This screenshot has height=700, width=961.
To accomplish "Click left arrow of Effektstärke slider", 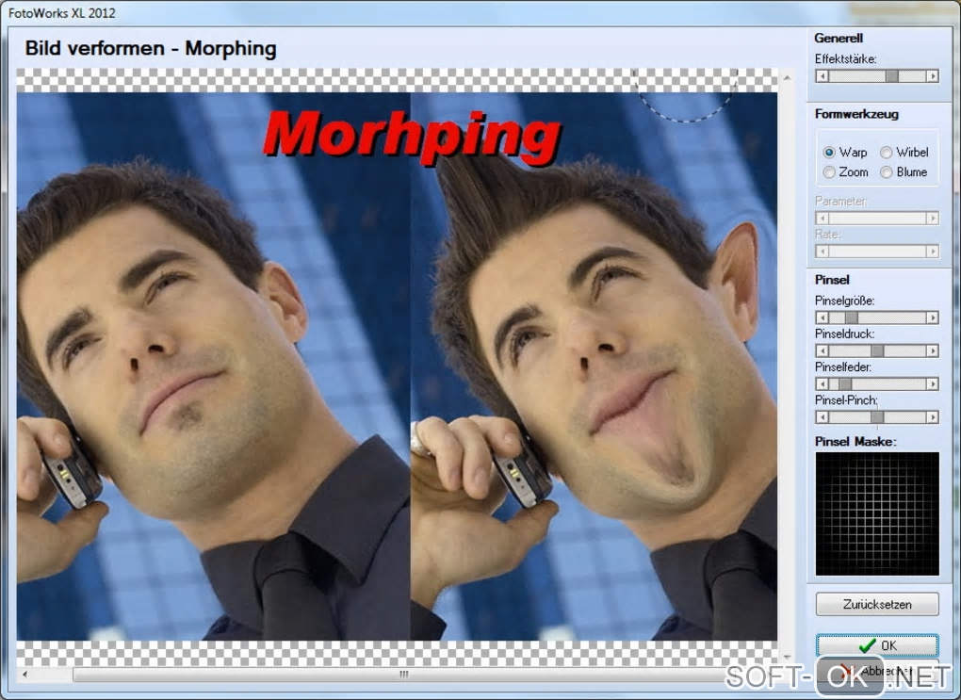I will tap(822, 76).
